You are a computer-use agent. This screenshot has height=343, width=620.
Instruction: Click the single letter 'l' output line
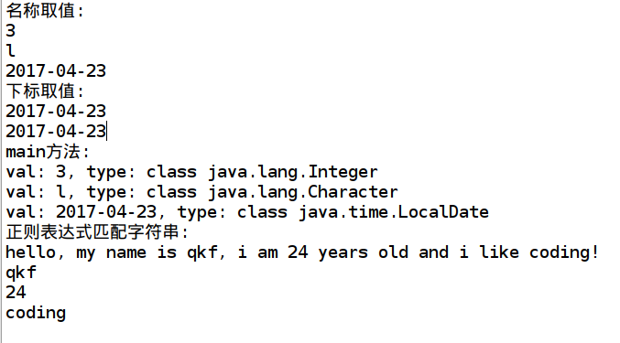click(11, 51)
